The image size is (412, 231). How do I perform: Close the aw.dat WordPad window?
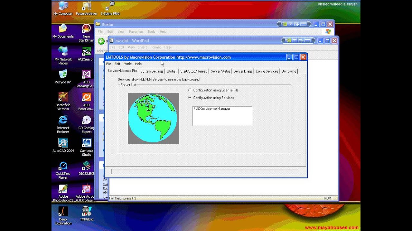point(334,40)
